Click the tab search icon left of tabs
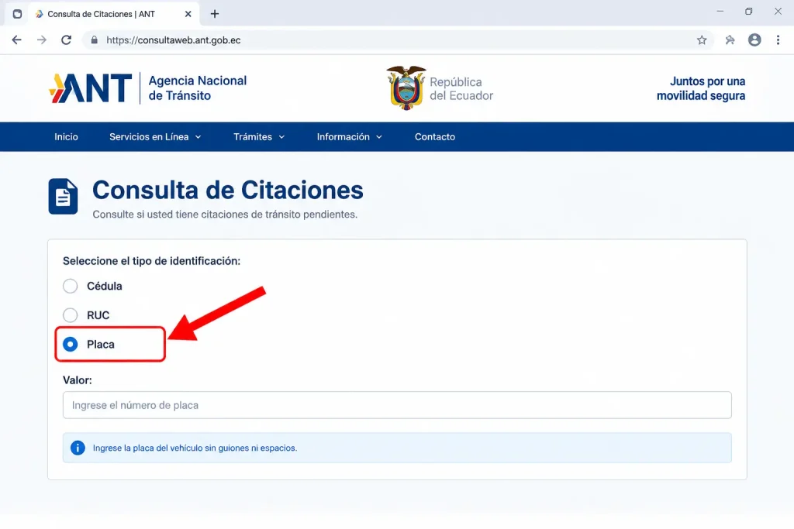The height and width of the screenshot is (529, 794). click(x=17, y=14)
